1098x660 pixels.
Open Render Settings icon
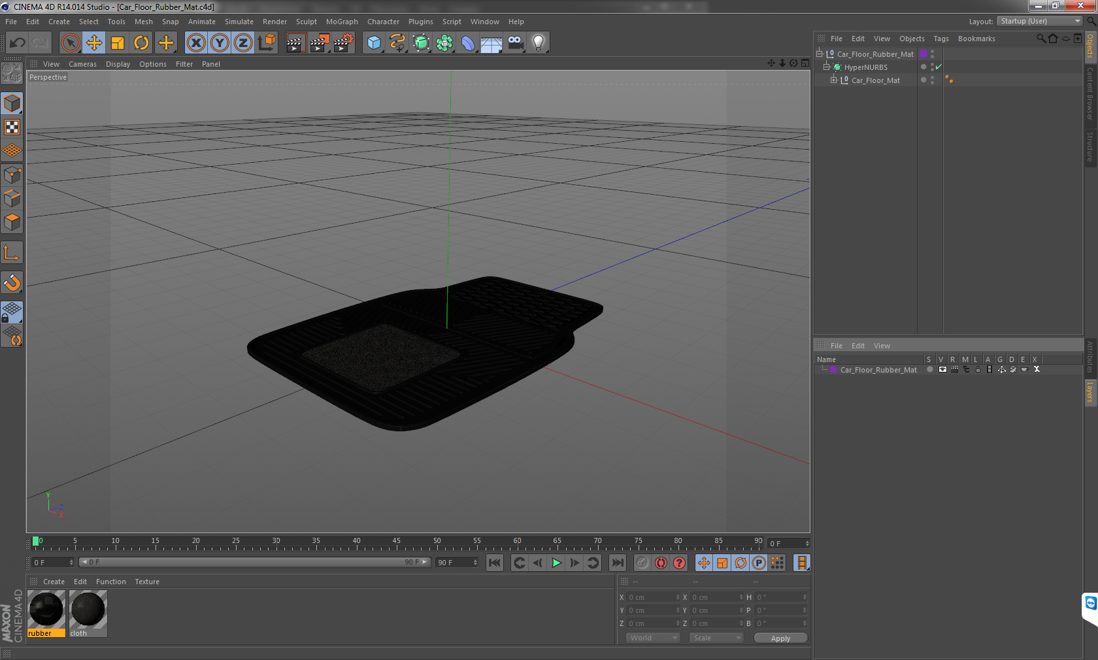click(x=343, y=43)
